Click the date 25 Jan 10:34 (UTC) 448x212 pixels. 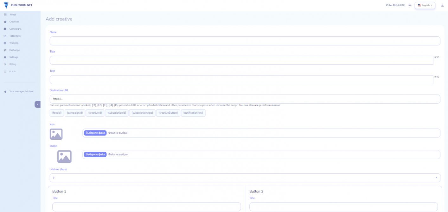coord(395,5)
